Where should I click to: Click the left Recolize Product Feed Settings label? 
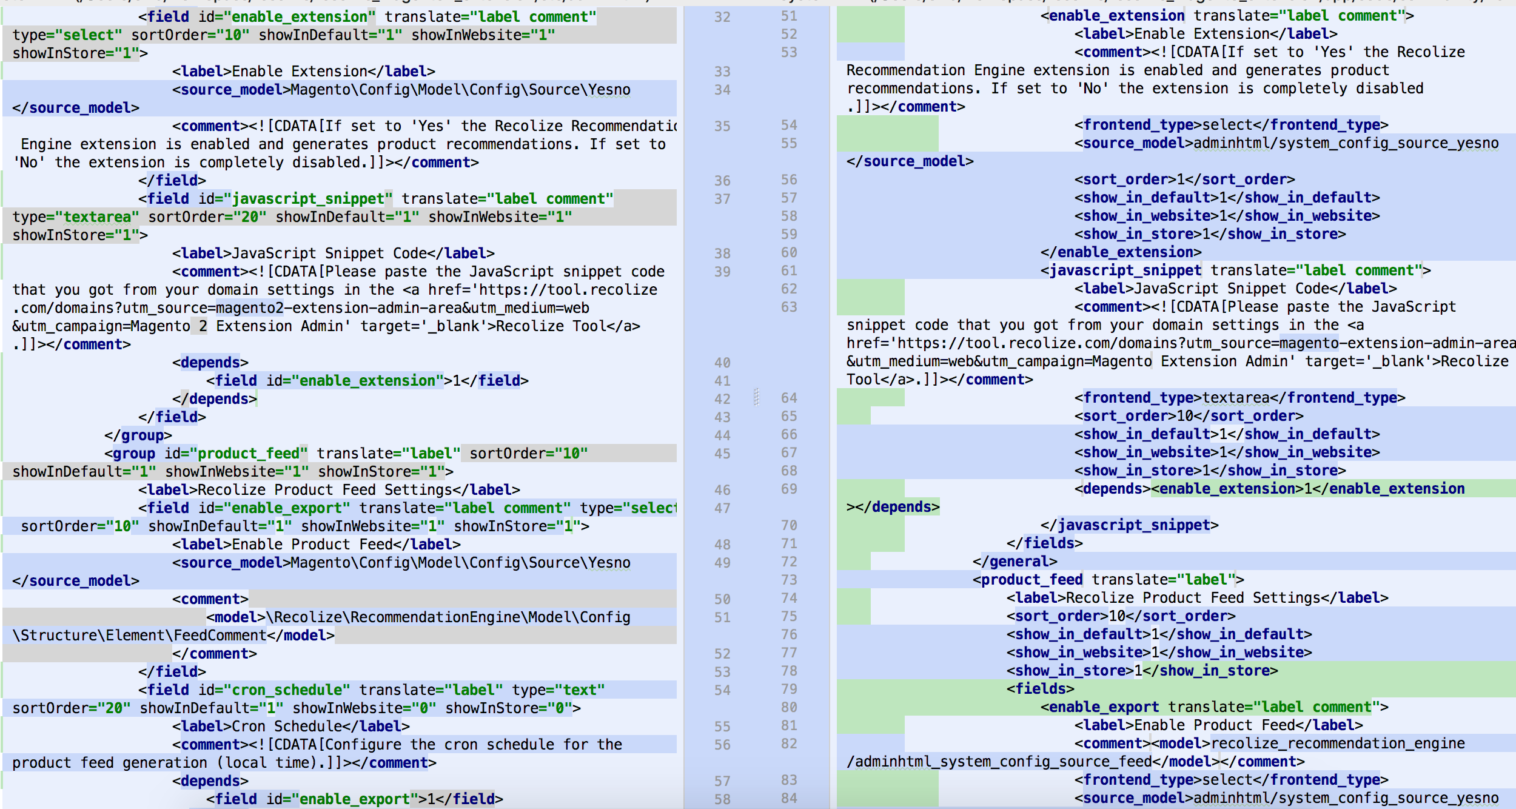329,490
